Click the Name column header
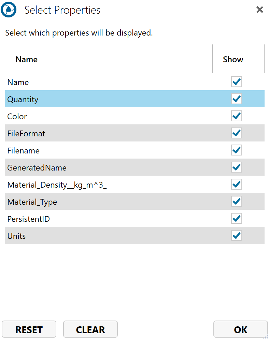The width and height of the screenshot is (269, 339). tap(27, 59)
